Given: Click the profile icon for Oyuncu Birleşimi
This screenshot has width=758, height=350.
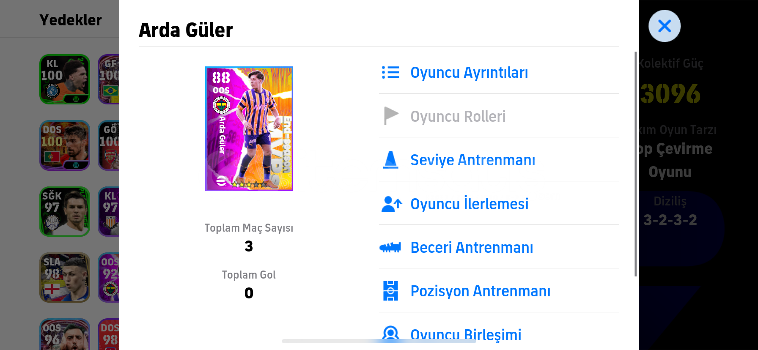Looking at the screenshot, I should tap(390, 333).
